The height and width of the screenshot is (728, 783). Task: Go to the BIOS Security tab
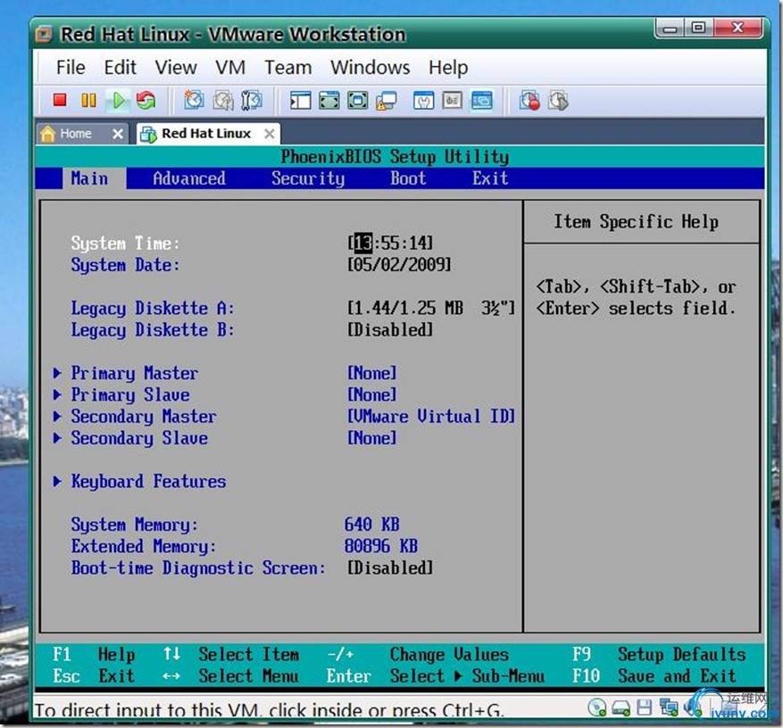[x=308, y=178]
